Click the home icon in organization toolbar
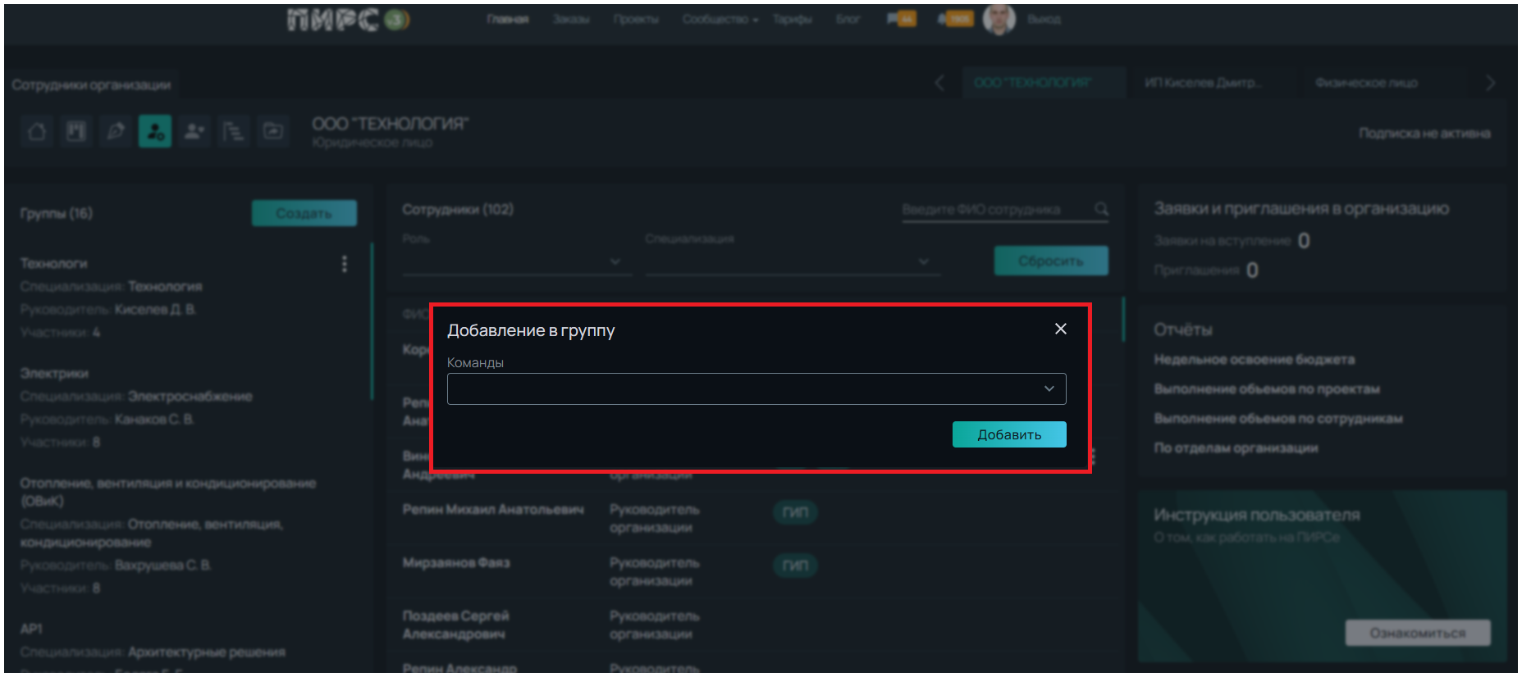This screenshot has height=677, width=1522. [x=37, y=131]
